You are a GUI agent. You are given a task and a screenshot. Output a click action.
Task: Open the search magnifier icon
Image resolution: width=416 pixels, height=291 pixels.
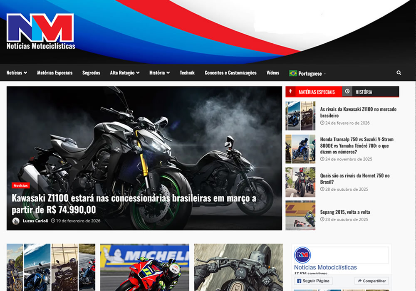(x=399, y=73)
